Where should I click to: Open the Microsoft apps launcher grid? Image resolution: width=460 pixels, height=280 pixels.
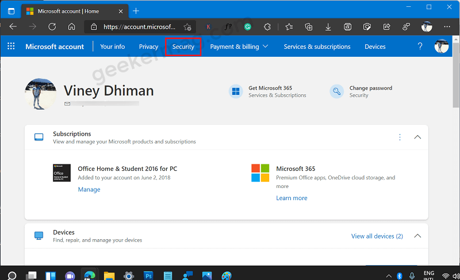(11, 47)
